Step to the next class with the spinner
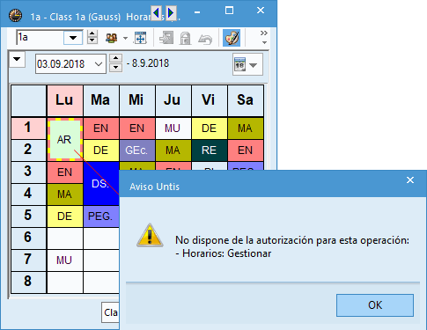This screenshot has width=427, height=330. coord(92,40)
